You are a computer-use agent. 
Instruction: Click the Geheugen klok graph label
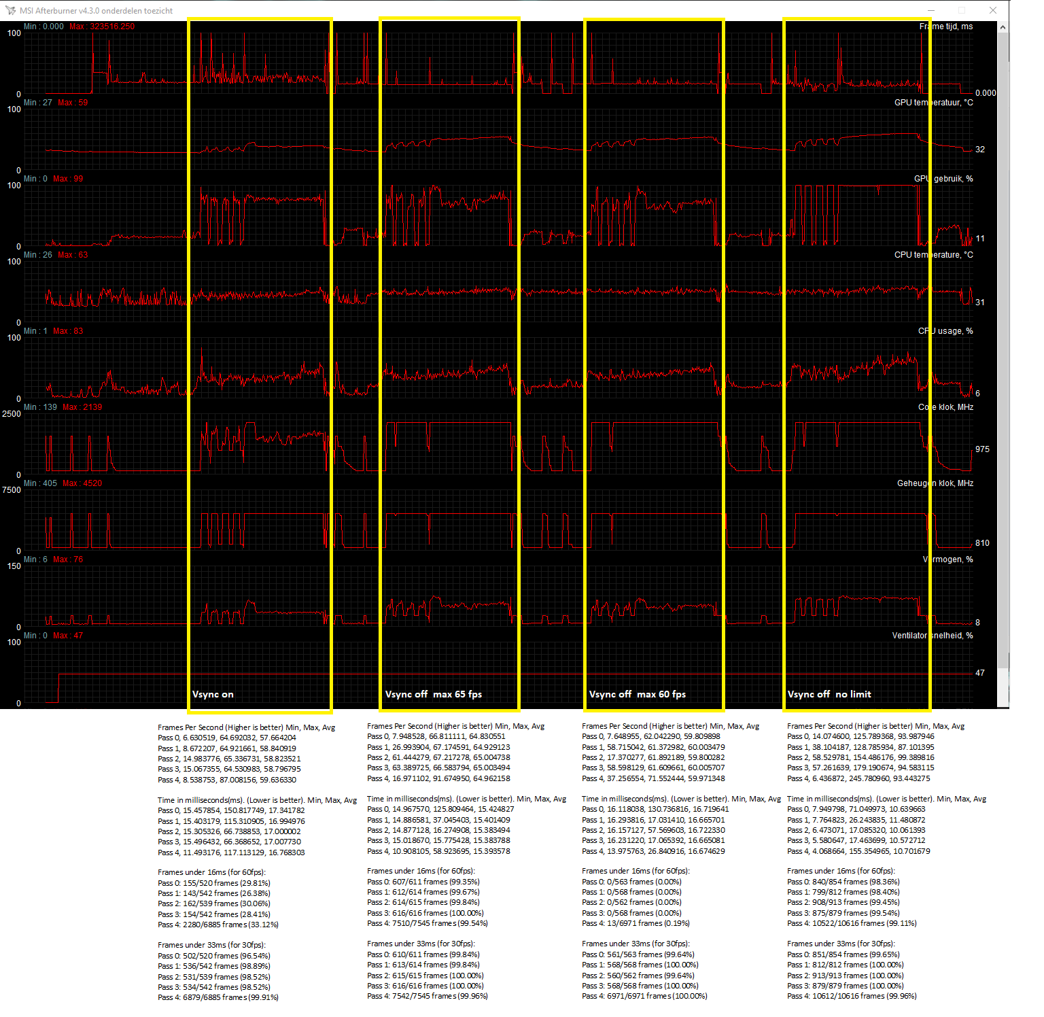tap(935, 483)
